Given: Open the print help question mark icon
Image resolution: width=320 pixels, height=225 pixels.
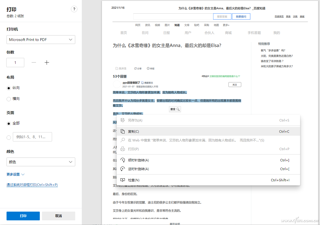Looking at the screenshot, I should [74, 9].
